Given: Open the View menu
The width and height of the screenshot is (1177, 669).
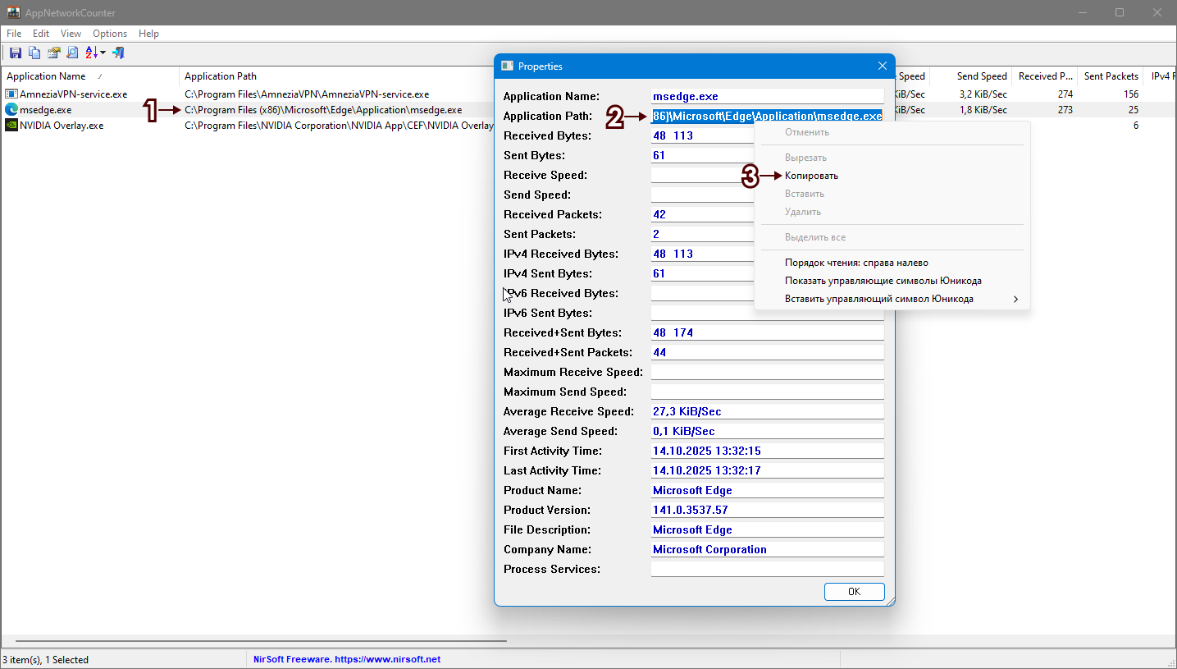Looking at the screenshot, I should (71, 34).
